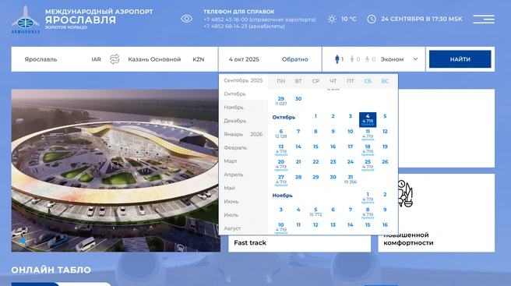
Task: Pick October 22 in calendar
Action: point(315,162)
